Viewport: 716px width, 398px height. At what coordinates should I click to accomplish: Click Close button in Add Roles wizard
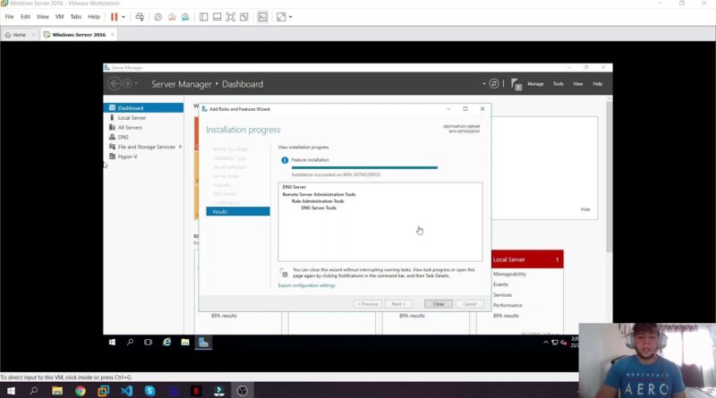pyautogui.click(x=439, y=304)
